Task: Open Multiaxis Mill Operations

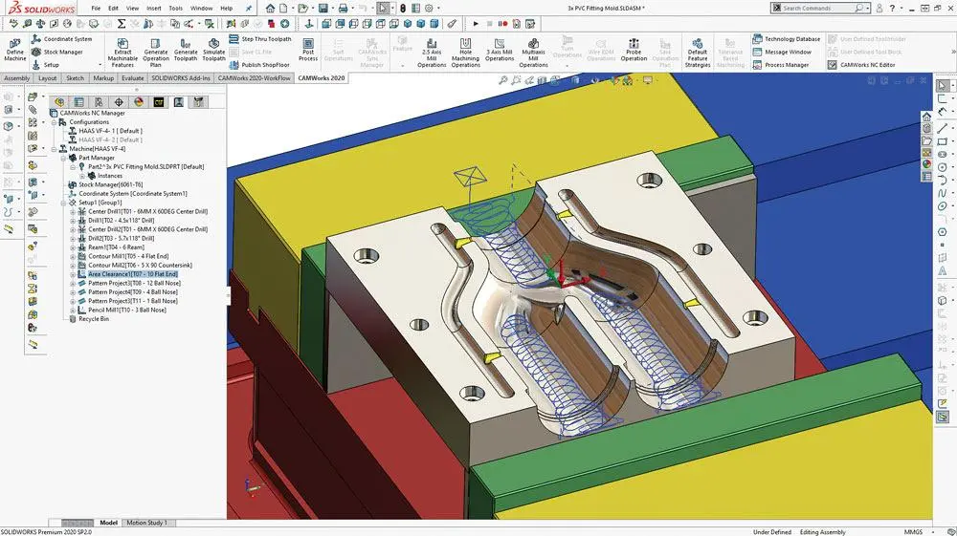Action: tap(533, 53)
